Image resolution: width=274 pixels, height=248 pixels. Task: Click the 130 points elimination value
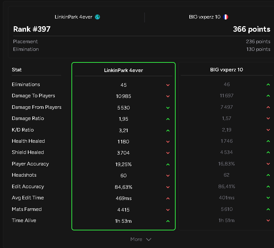tap(258, 49)
